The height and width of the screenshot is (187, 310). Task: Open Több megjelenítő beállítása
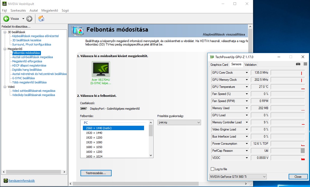coord(29,82)
